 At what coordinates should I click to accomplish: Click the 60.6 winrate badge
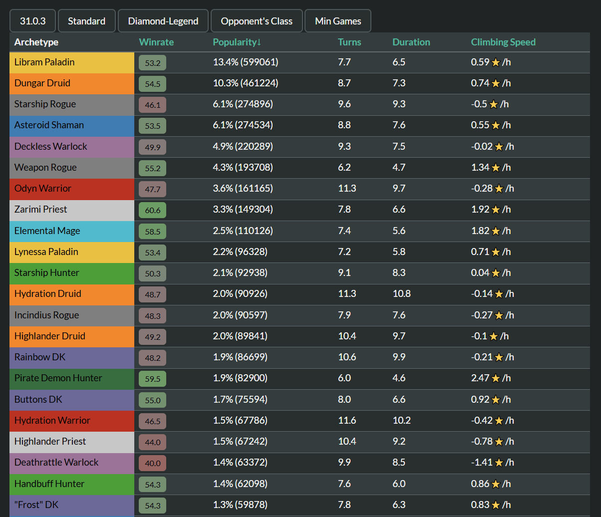point(153,210)
